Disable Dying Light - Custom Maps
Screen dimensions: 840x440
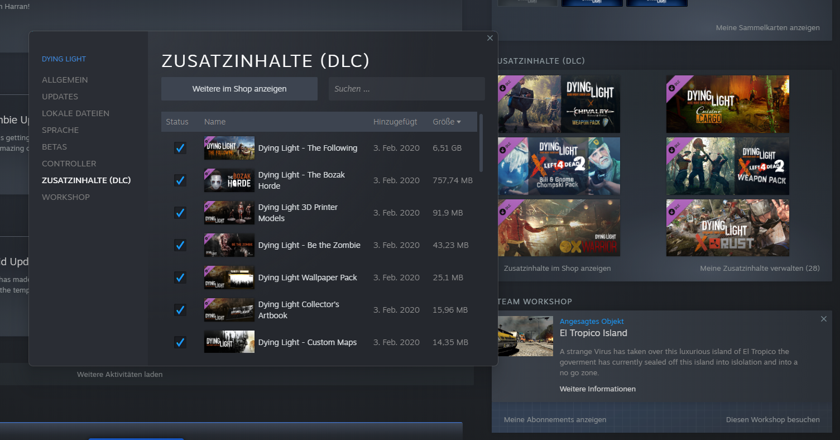coord(180,342)
